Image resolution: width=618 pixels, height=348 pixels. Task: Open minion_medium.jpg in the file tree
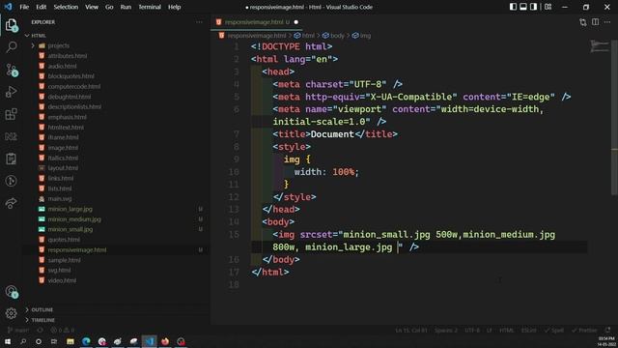(74, 219)
